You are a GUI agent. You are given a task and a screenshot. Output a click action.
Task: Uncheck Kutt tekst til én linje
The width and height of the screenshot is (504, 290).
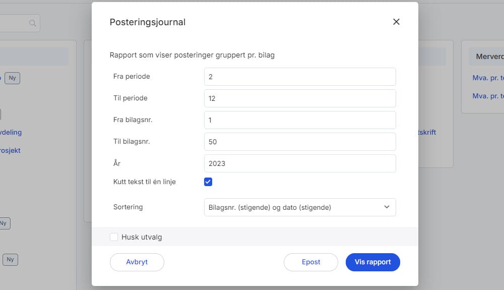point(208,182)
